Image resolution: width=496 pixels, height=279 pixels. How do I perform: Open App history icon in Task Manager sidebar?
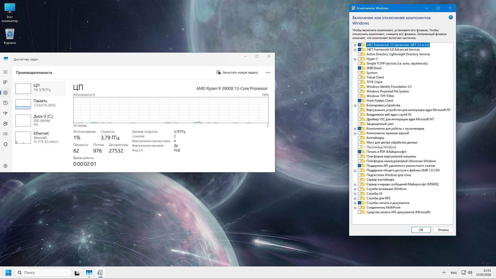(5, 103)
